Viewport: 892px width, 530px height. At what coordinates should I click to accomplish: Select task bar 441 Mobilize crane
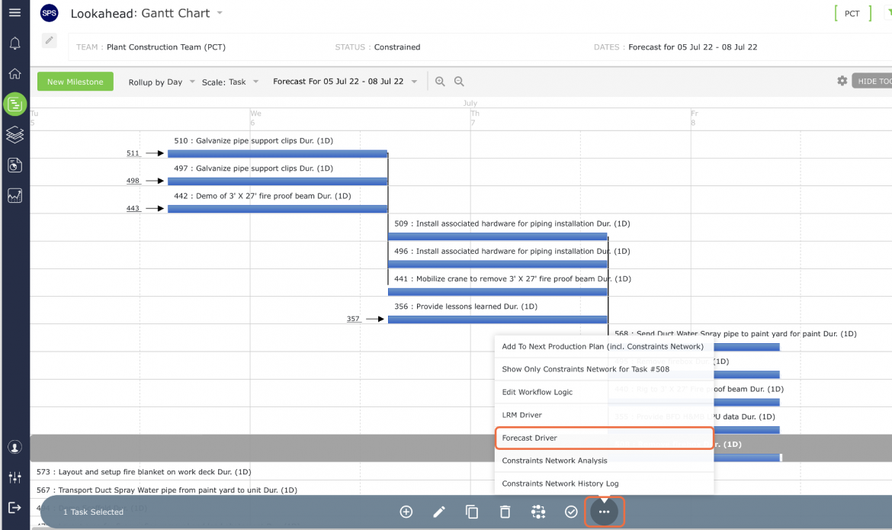(x=498, y=291)
